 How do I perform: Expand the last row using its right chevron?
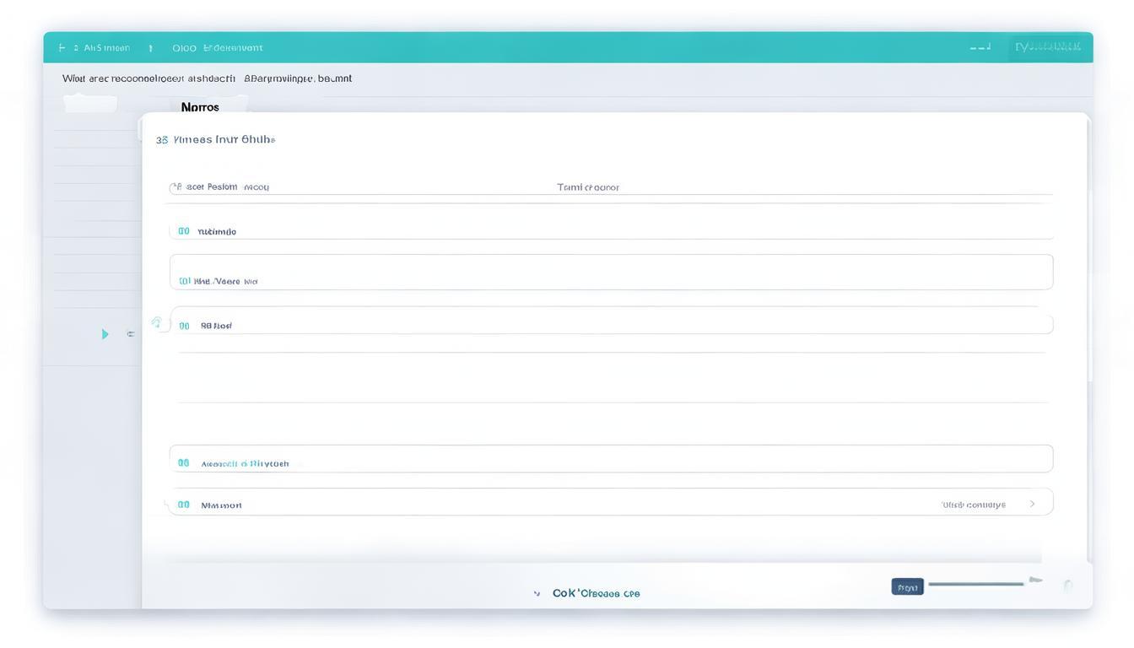pos(1032,504)
